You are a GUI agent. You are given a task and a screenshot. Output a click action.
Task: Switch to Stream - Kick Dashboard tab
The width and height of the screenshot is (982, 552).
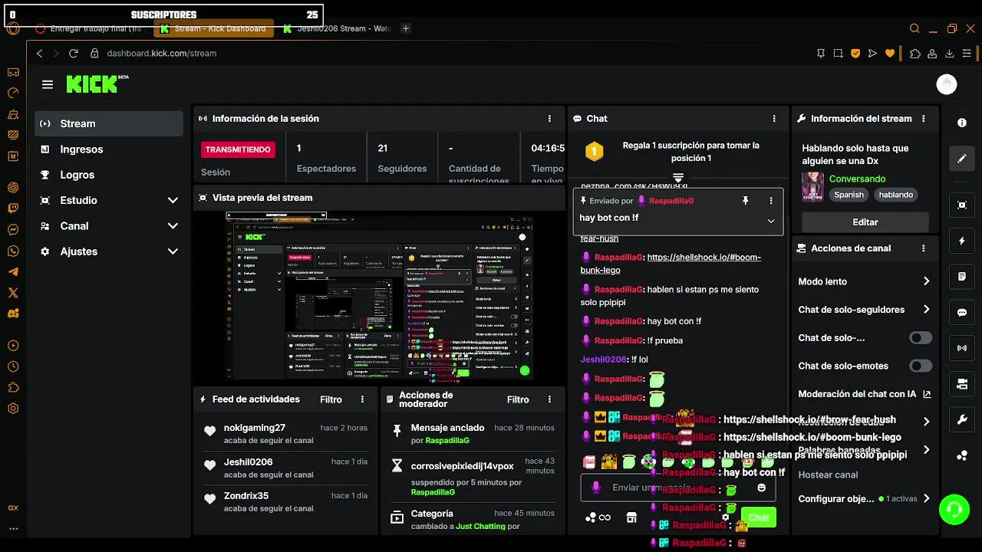point(213,28)
